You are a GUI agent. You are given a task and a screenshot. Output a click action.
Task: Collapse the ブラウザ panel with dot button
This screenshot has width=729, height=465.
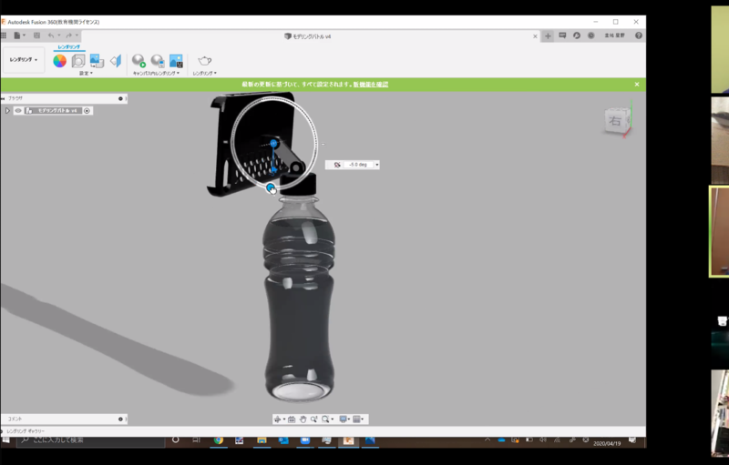click(x=120, y=98)
